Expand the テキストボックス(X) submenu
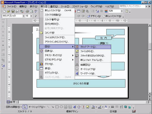This screenshot has width=152, height=114. (57, 55)
